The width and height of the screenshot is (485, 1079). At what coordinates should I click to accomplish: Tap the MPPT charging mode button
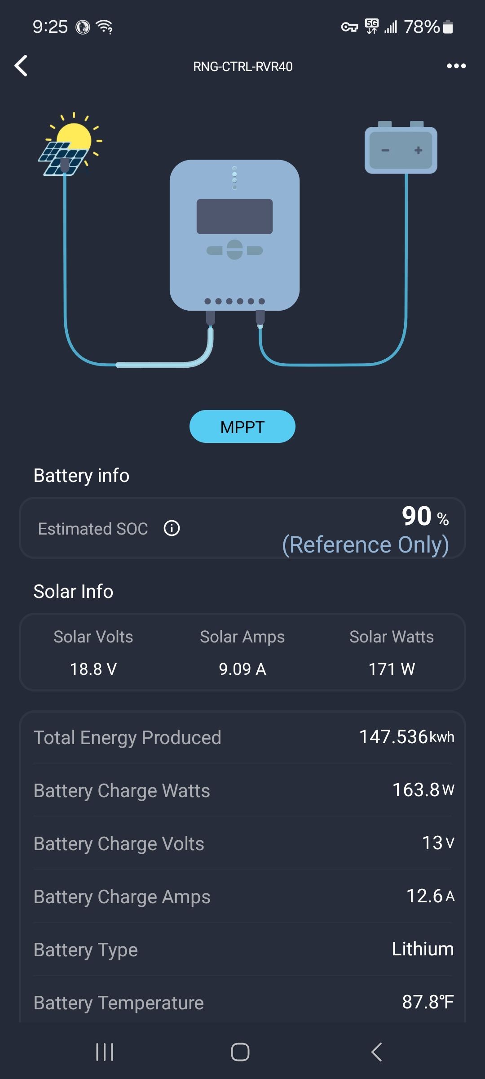tap(242, 426)
